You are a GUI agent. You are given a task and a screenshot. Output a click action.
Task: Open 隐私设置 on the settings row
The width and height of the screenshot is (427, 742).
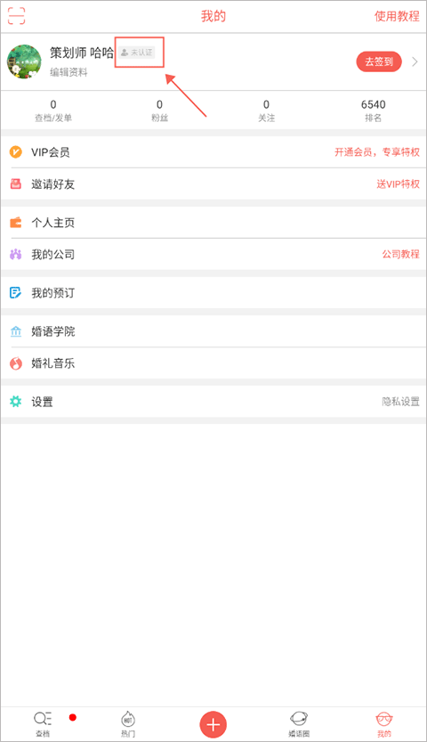(400, 402)
